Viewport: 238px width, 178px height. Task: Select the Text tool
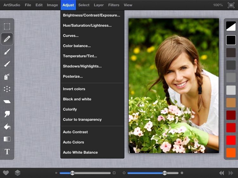coord(7,151)
